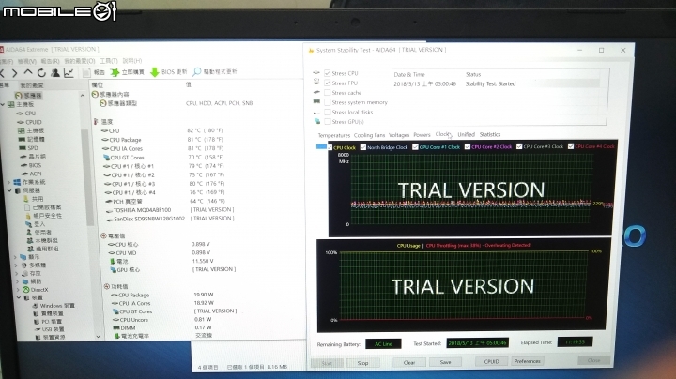
Task: Open the Help (H) menu
Action: [132, 61]
